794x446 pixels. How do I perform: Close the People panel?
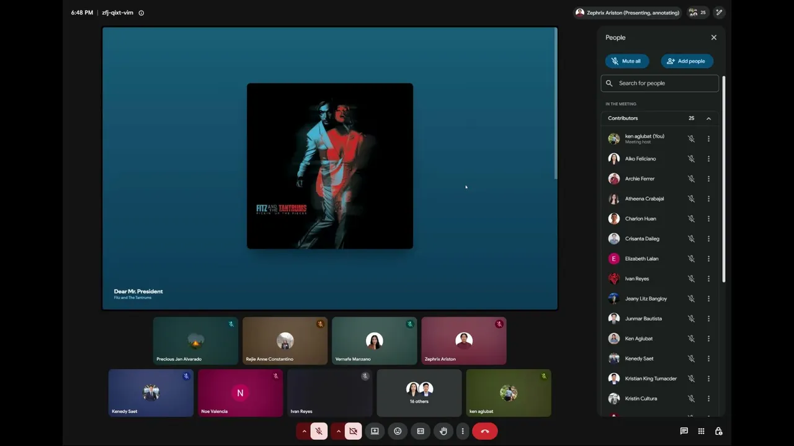click(714, 37)
